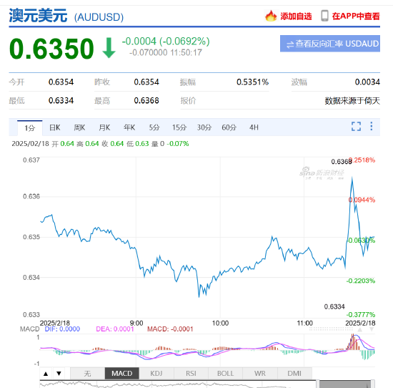Click the swap arrows icon on USDAUD button

pyautogui.click(x=290, y=44)
